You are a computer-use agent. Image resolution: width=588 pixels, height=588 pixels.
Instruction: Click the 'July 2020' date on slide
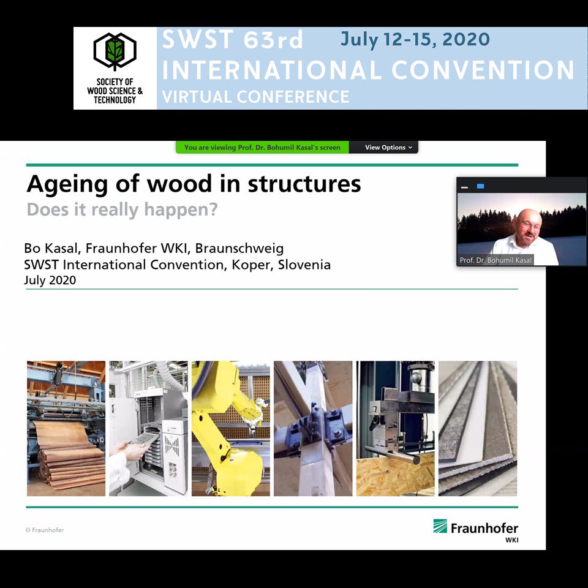coord(50,280)
